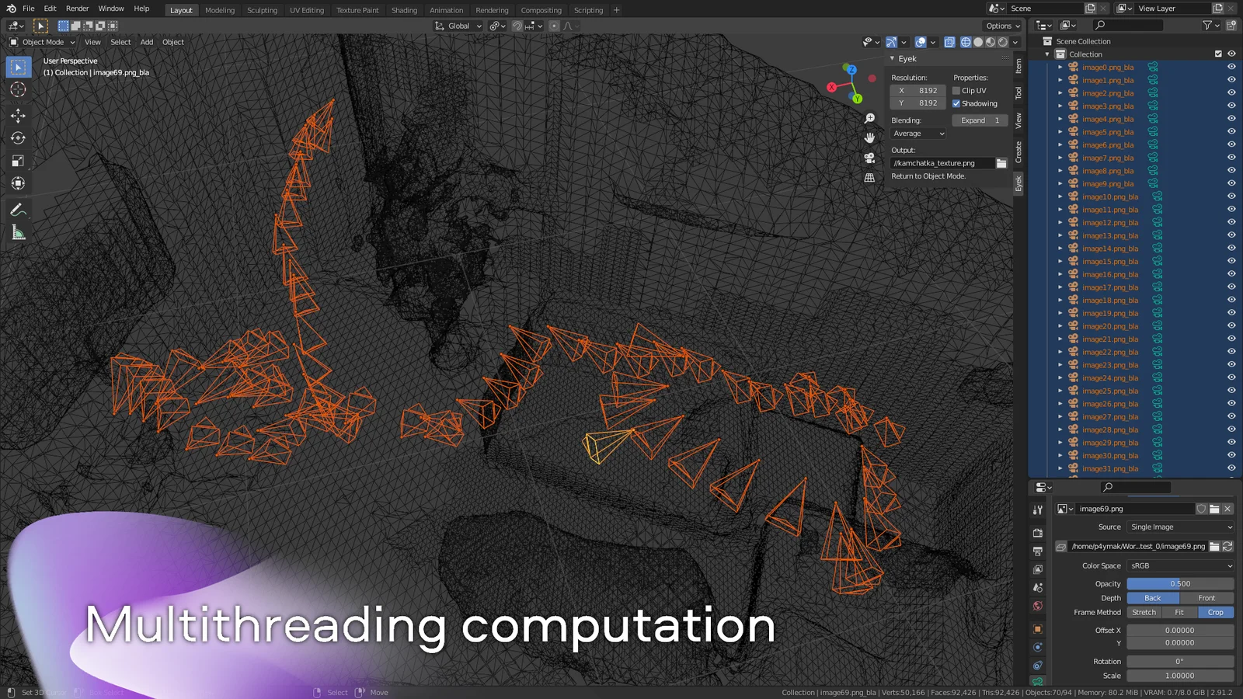Expand the image12.png_bla tree item
Viewport: 1243px width, 699px height.
1060,223
